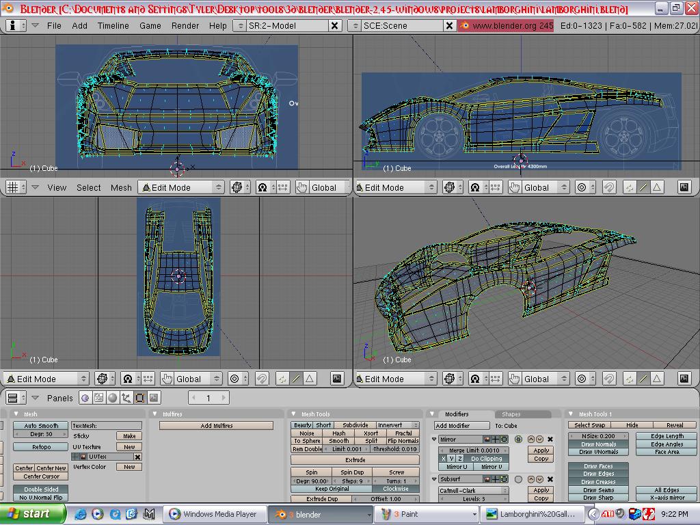
Task: Move the Subsurf modifier down
Action: click(539, 479)
